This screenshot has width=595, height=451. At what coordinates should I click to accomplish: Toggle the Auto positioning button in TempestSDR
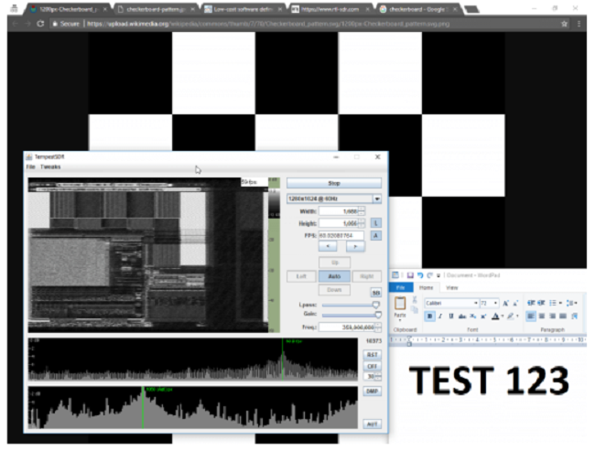333,275
